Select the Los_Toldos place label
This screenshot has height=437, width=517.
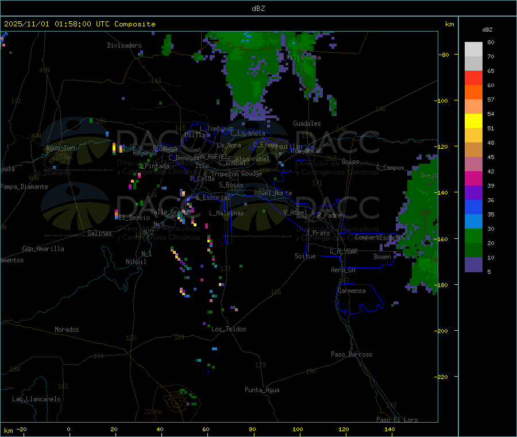click(x=229, y=329)
